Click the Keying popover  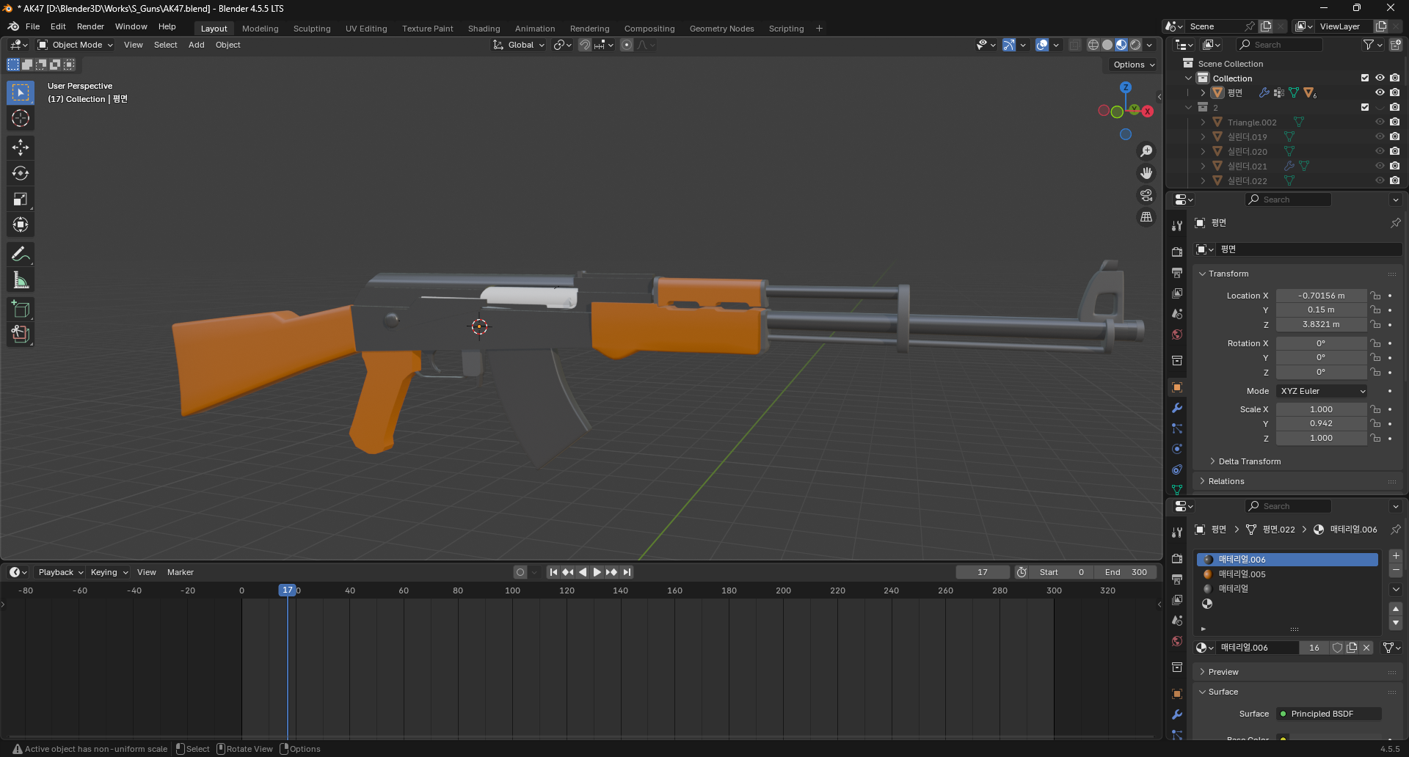[109, 572]
